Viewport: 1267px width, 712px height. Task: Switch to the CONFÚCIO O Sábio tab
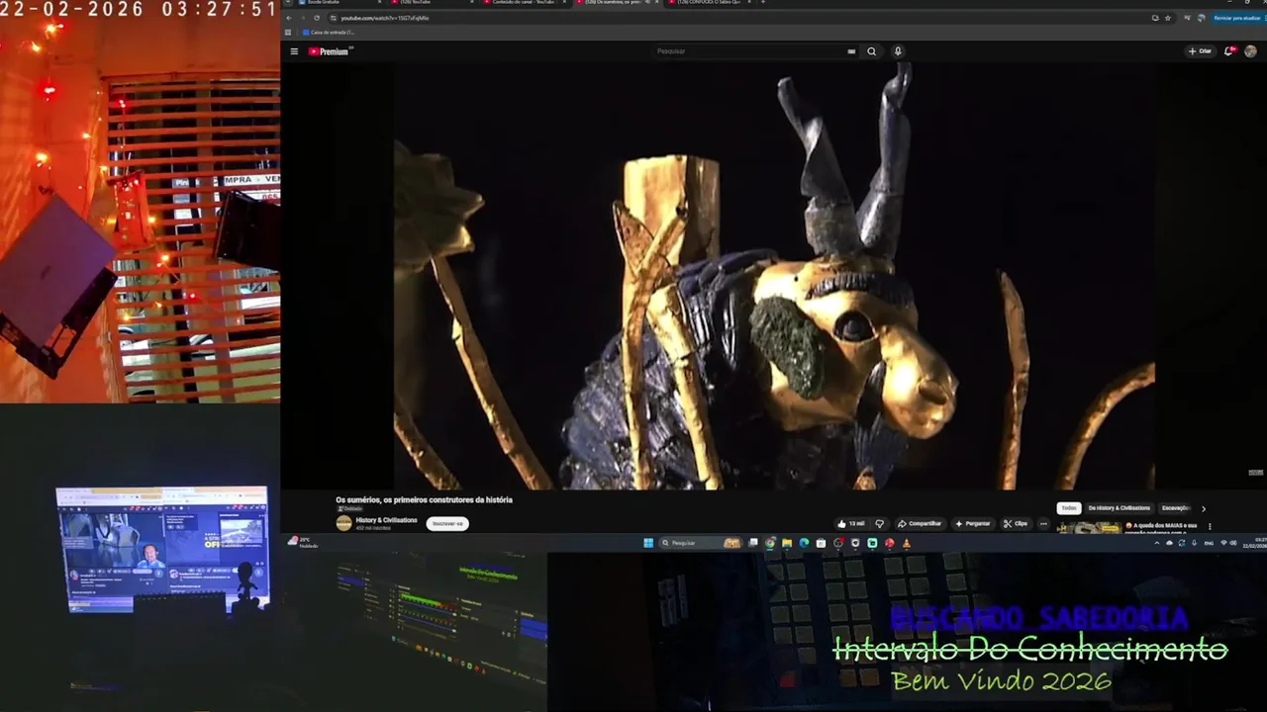pyautogui.click(x=711, y=2)
